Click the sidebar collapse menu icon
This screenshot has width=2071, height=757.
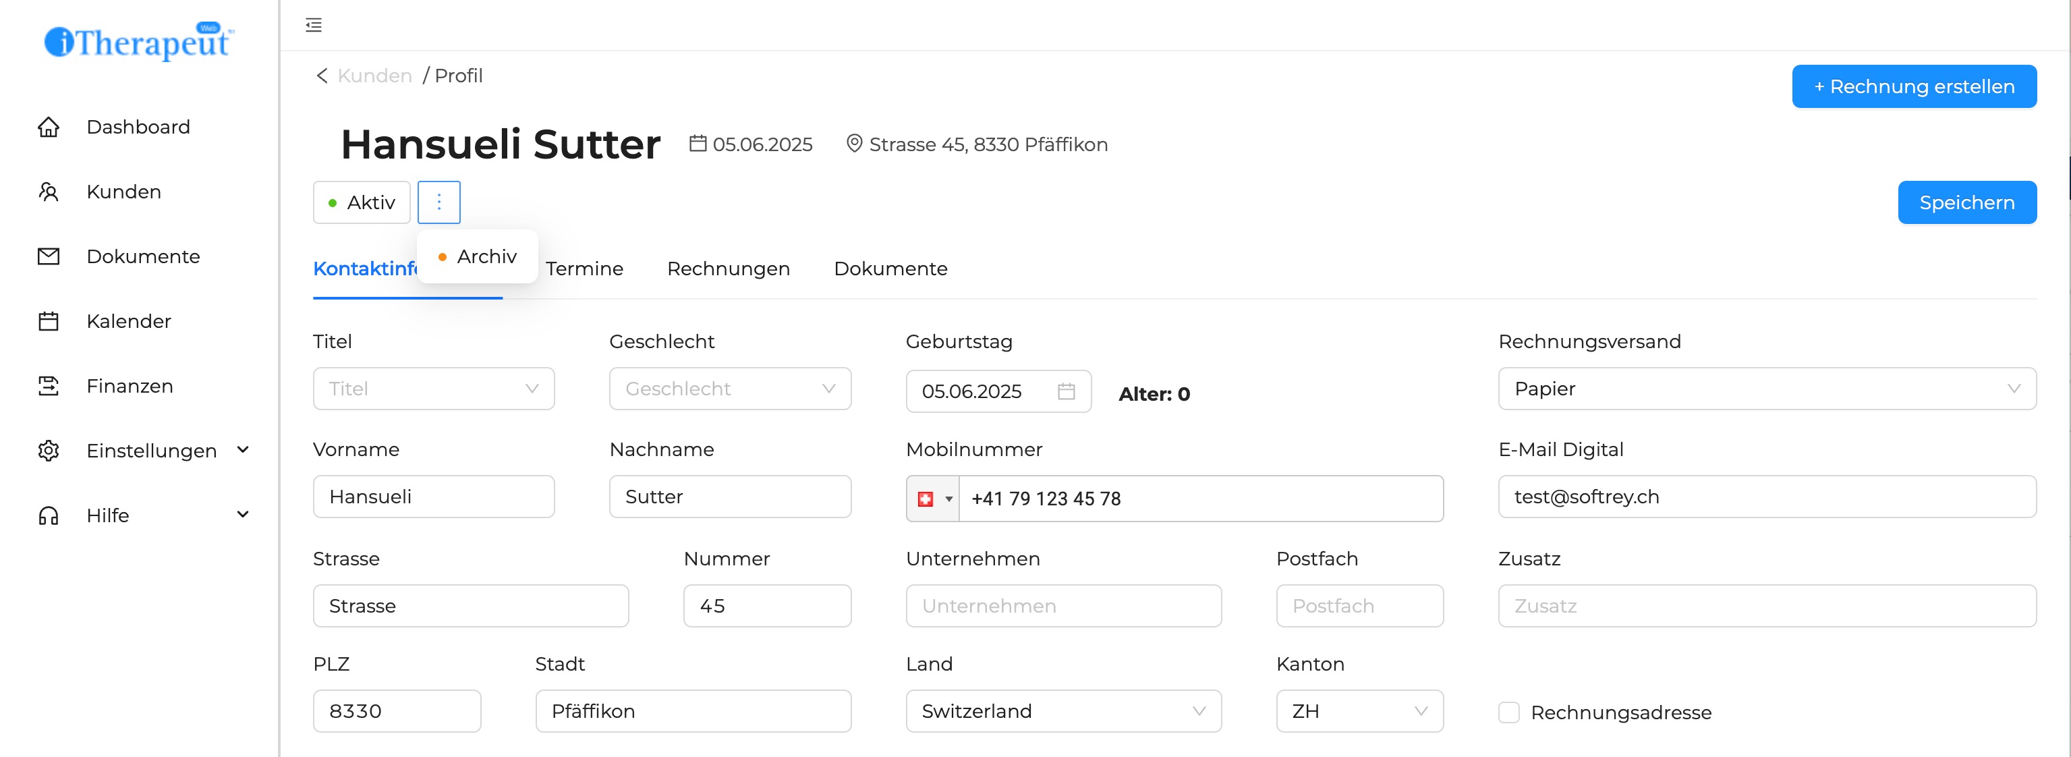314,25
